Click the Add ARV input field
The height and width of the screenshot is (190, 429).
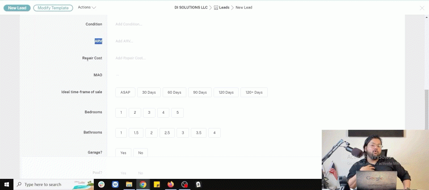(124, 41)
